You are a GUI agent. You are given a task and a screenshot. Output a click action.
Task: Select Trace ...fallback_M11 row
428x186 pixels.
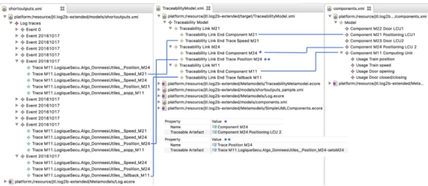point(91,175)
